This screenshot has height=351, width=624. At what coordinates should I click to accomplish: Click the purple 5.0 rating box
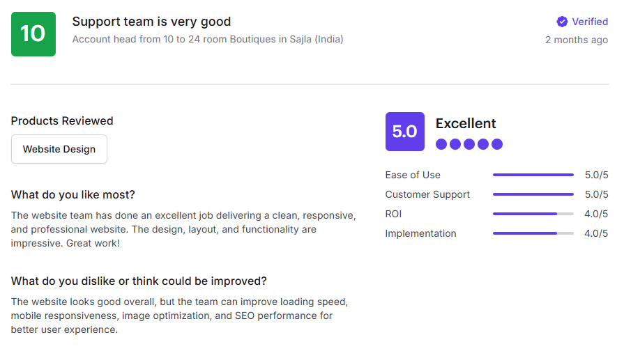404,132
